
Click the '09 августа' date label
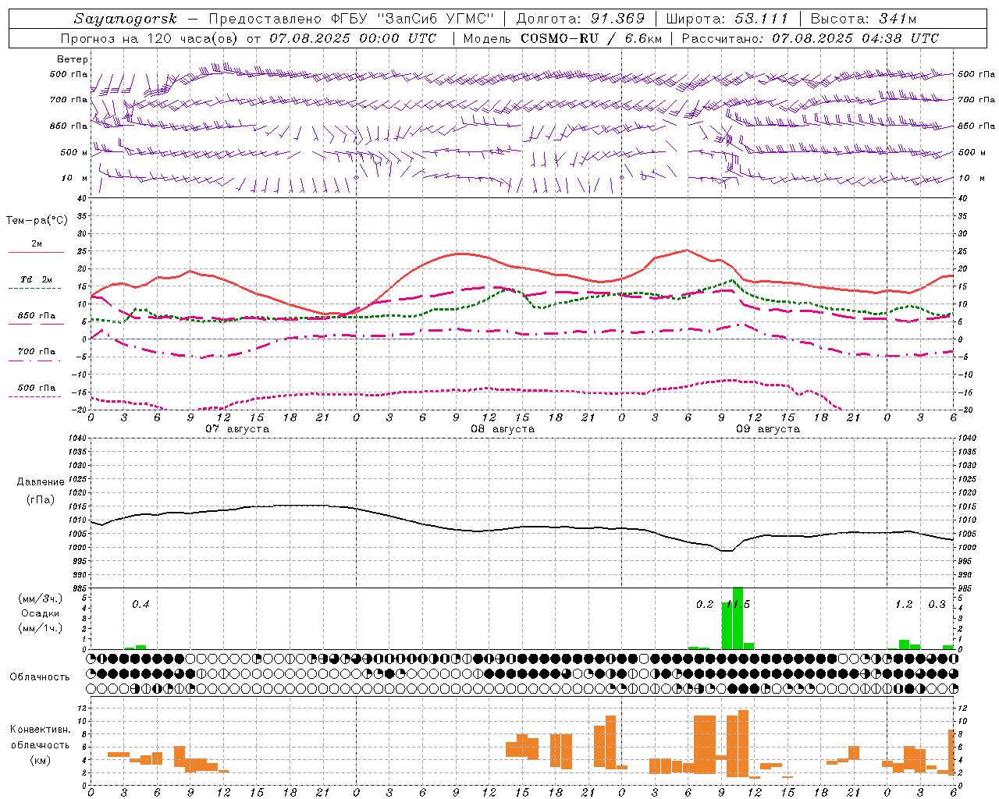pos(768,429)
